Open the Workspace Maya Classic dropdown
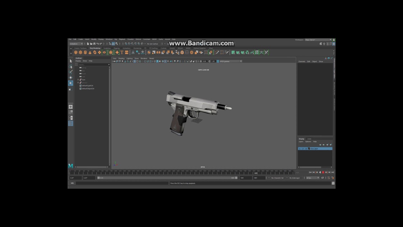403x227 pixels. pyautogui.click(x=318, y=40)
